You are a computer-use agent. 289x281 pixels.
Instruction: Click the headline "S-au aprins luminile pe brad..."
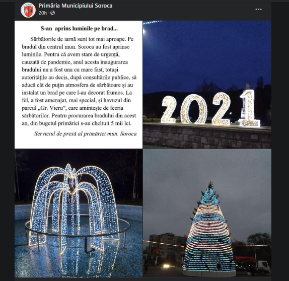point(79,29)
